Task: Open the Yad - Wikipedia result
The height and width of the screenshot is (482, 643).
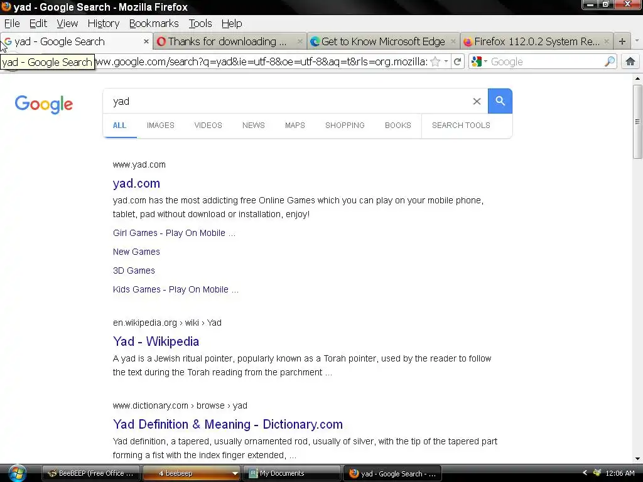Action: (x=156, y=341)
